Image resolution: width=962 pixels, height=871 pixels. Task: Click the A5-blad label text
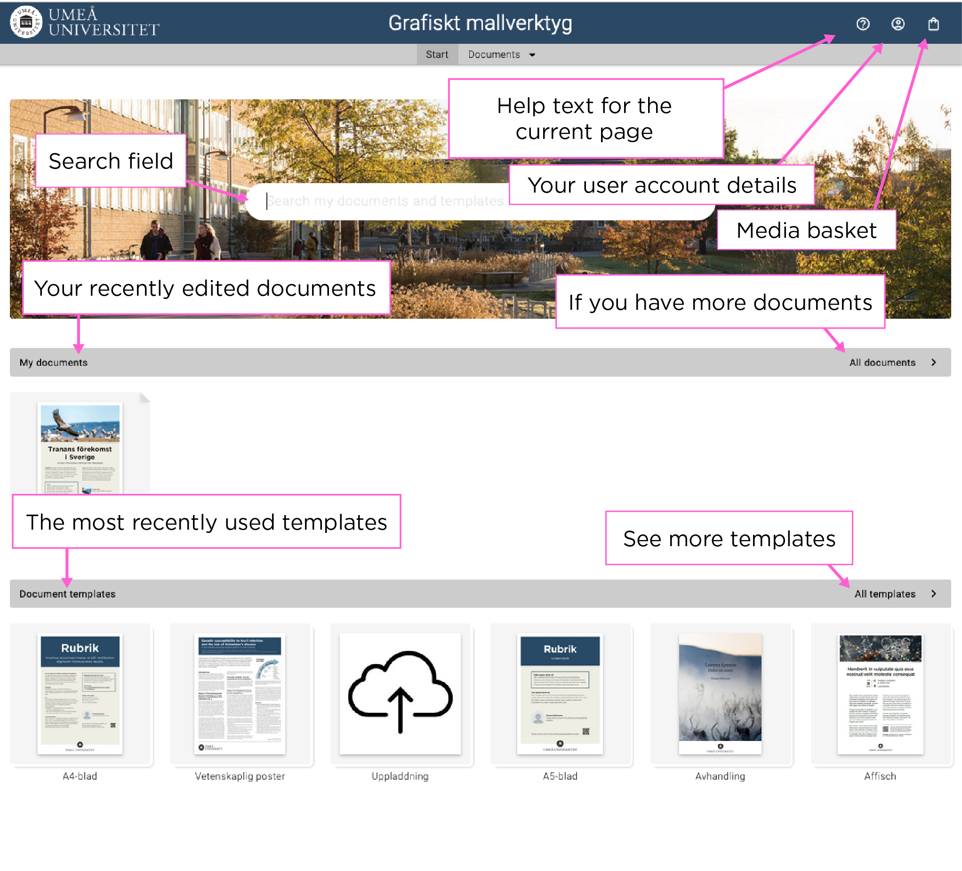point(560,776)
